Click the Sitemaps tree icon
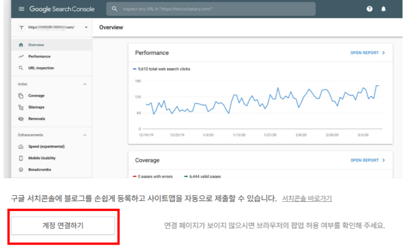Viewport: 409px width, 251px height. coord(21,107)
